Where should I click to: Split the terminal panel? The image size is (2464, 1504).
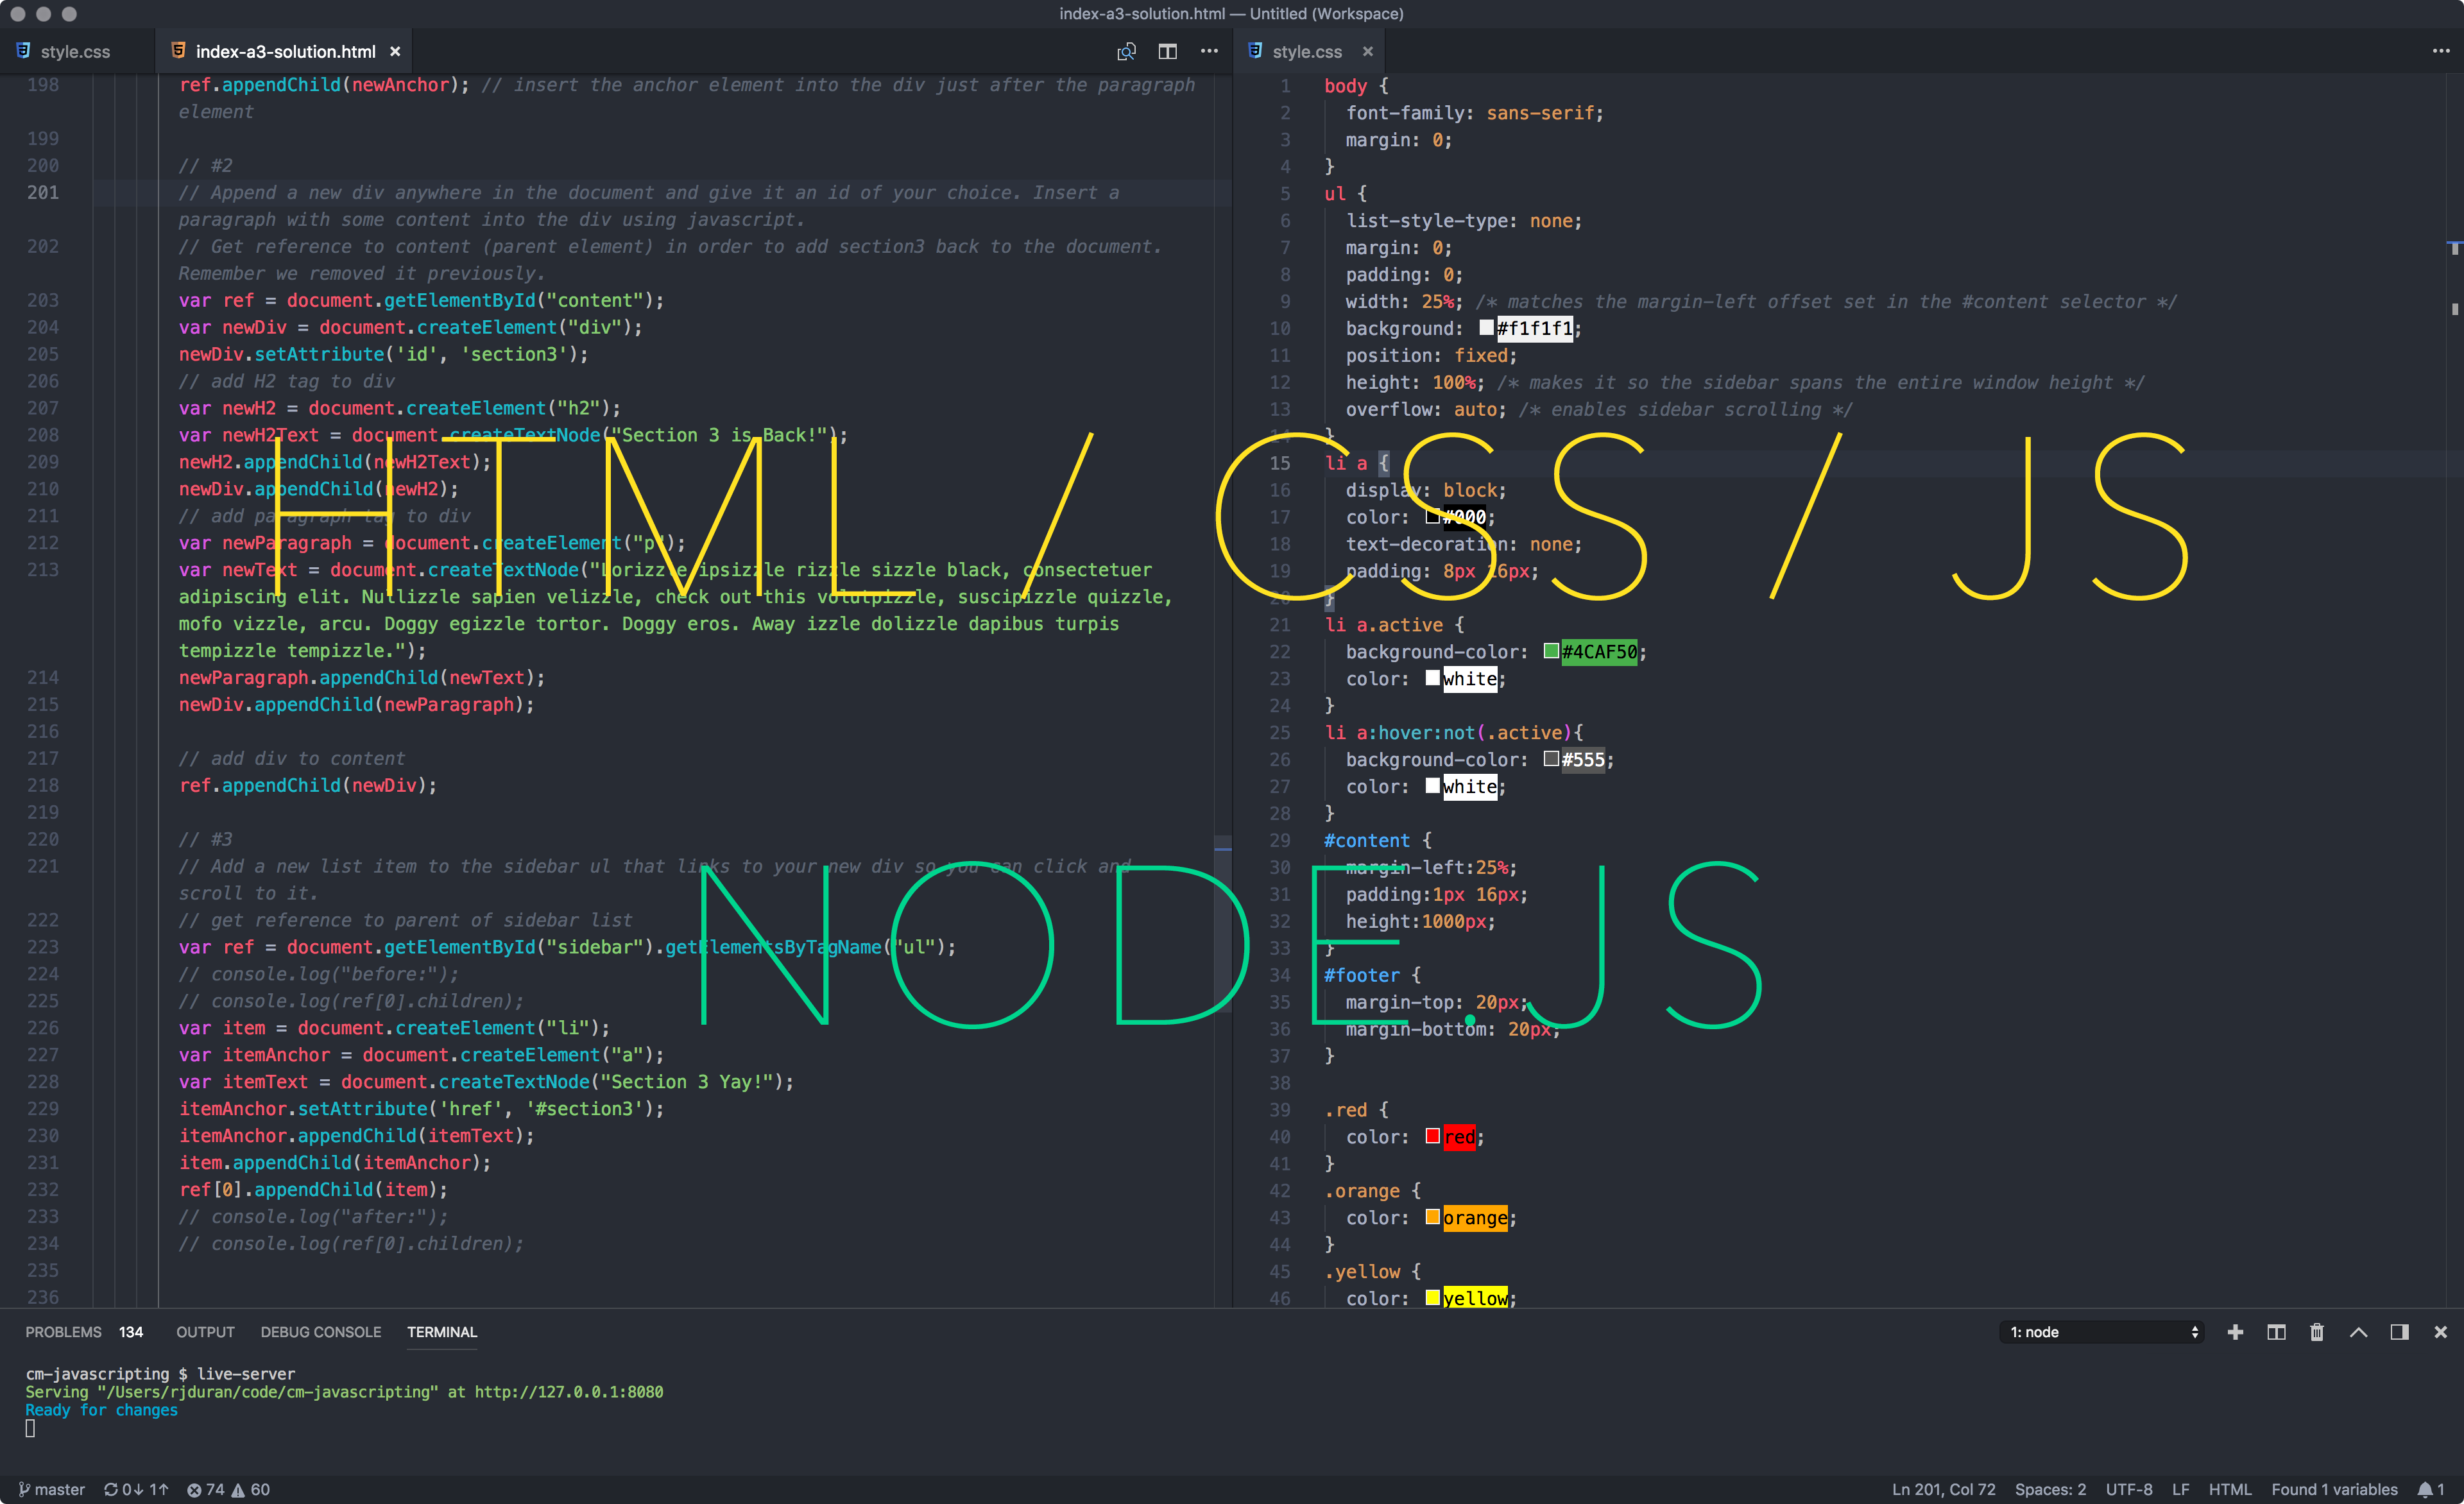coord(2276,1332)
